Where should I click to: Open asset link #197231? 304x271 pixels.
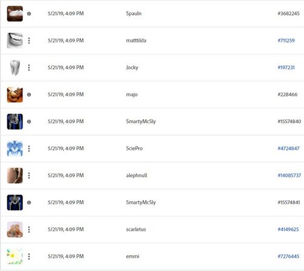coord(286,67)
